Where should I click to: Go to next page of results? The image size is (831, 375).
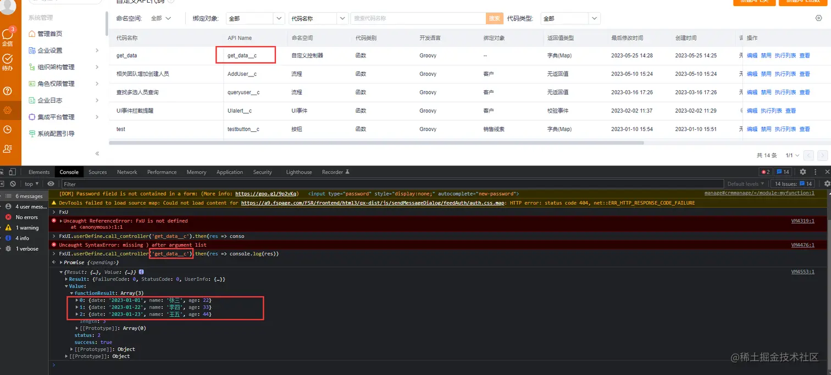(x=823, y=156)
